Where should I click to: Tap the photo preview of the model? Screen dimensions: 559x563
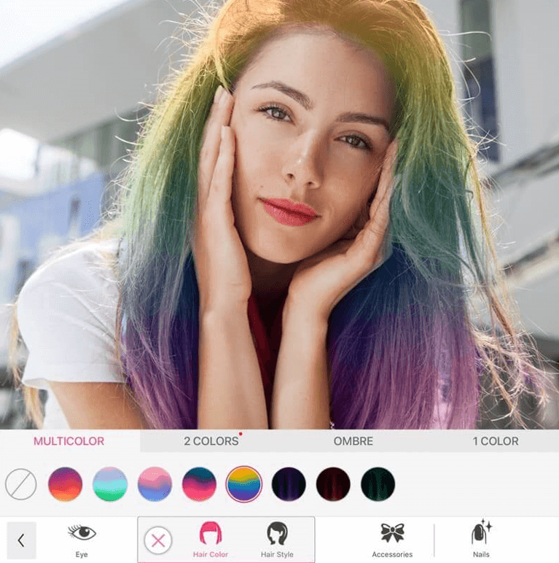click(280, 214)
